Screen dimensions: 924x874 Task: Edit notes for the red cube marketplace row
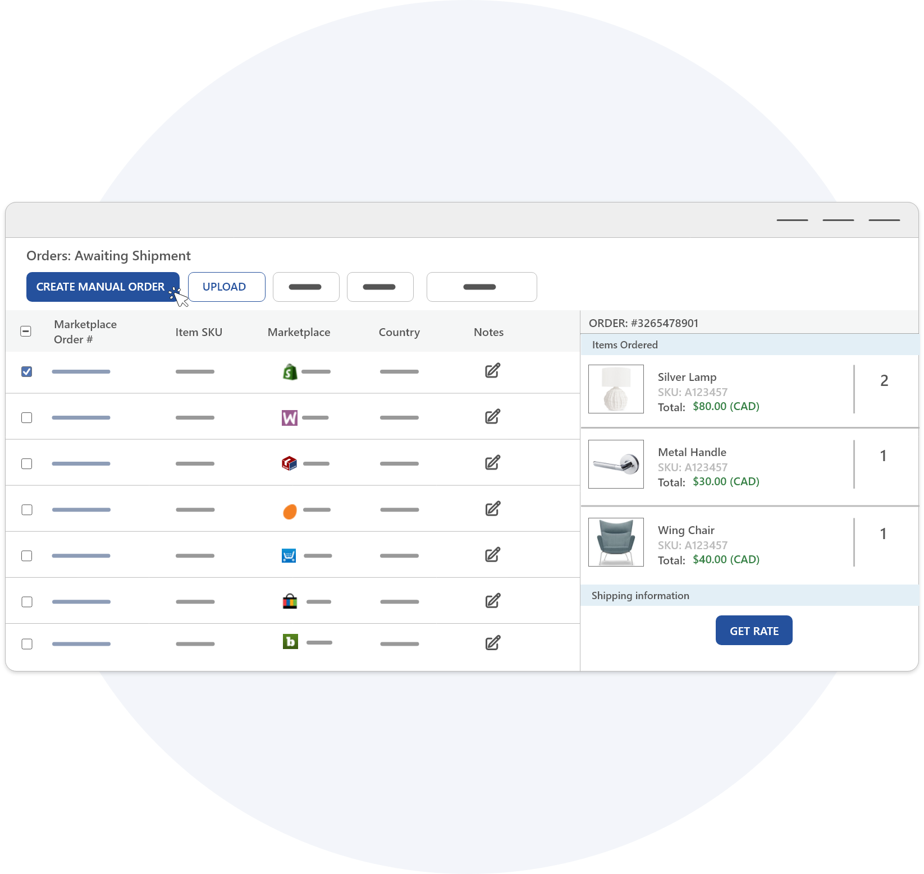pos(492,463)
